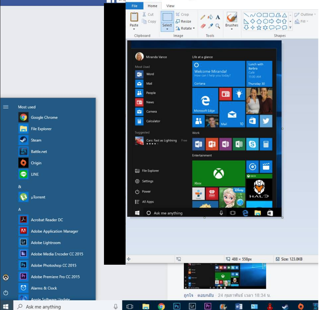Open Photoshop from the taskbar

pyautogui.click(x=177, y=306)
